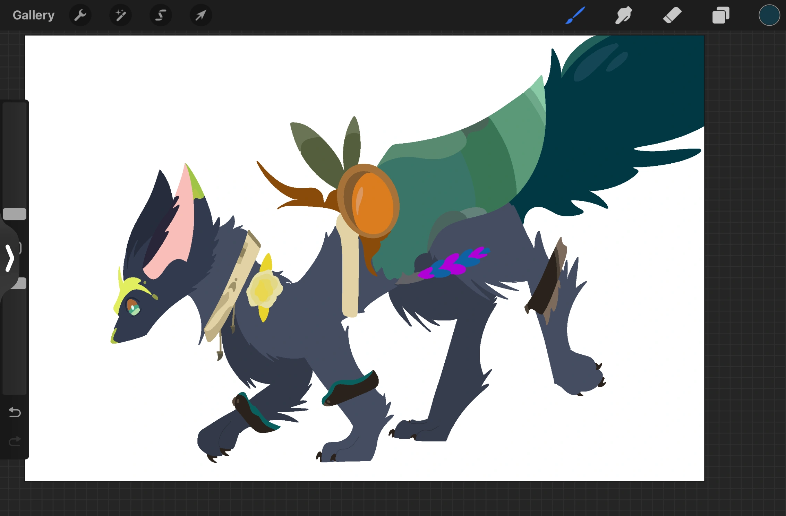Open the eraser brush library options

pyautogui.click(x=672, y=15)
